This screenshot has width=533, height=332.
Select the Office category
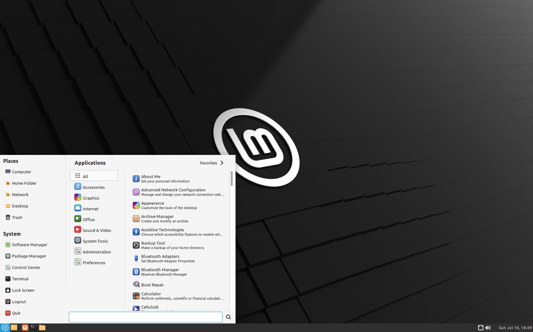click(94, 219)
